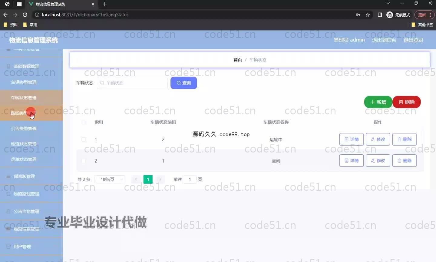The height and width of the screenshot is (262, 436).
Task: Tick the checkbox for row 运输中
Action: (x=84, y=139)
